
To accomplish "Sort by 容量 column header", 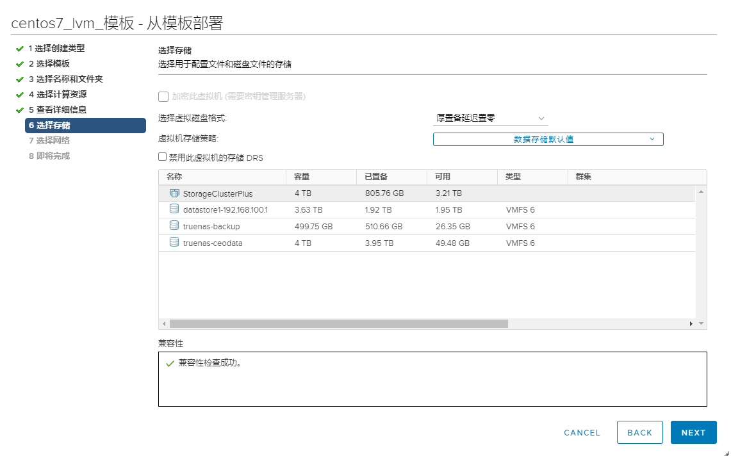I will [321, 177].
